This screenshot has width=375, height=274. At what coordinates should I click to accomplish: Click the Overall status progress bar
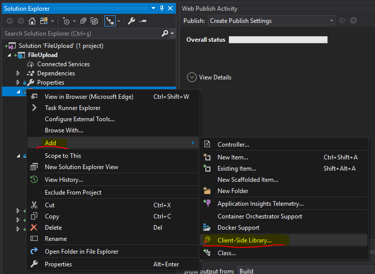[278, 40]
